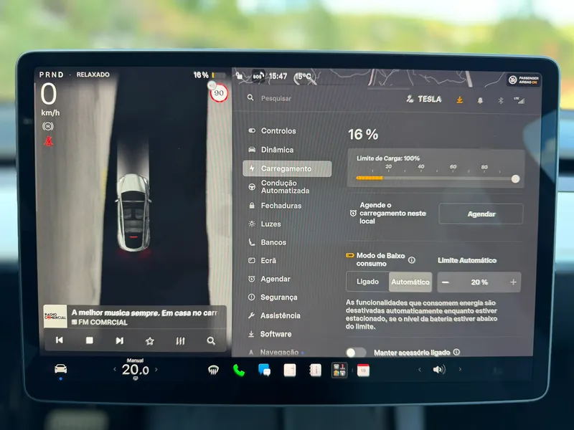This screenshot has height=430, width=574.
Task: Select Ligado for low consumption mode
Action: coord(367,282)
